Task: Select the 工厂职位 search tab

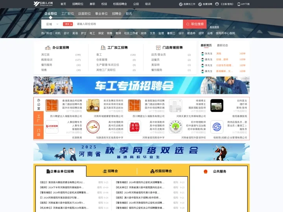Action: click(68, 13)
